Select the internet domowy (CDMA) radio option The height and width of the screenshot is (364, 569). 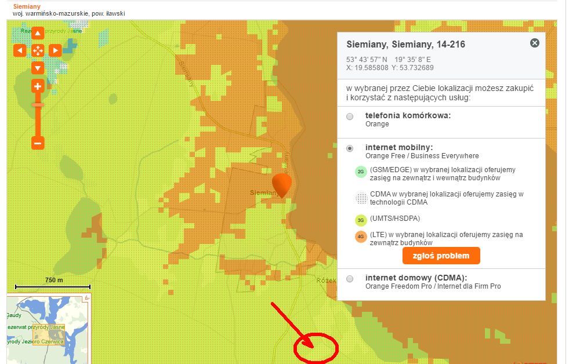[x=350, y=279]
